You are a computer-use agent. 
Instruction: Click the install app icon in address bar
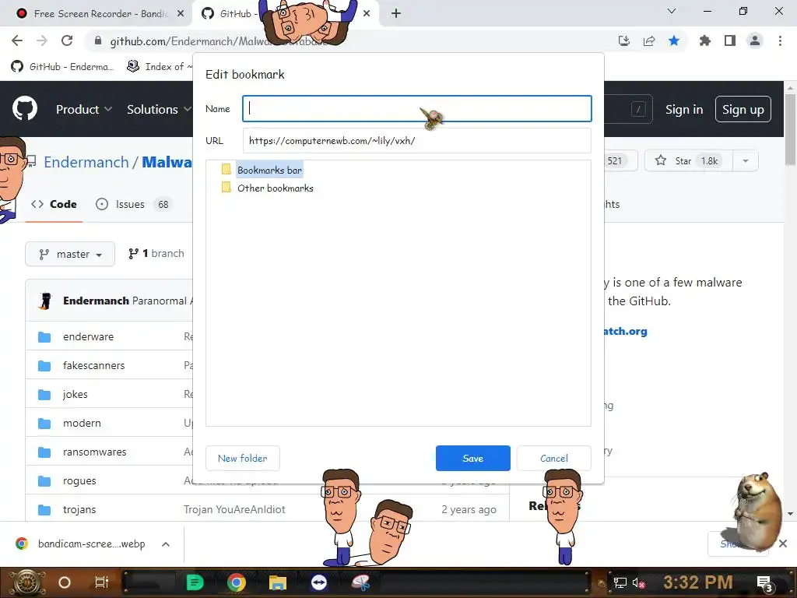point(623,40)
